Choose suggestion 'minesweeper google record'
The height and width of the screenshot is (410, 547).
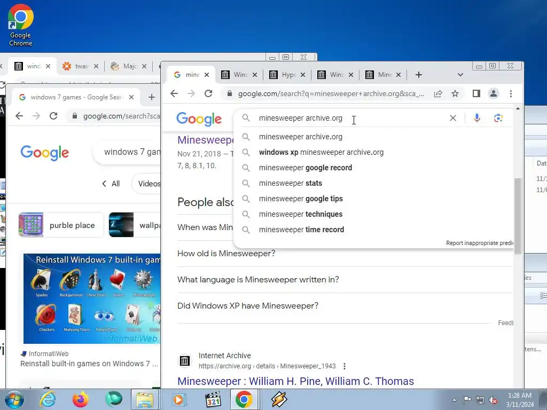click(x=305, y=168)
